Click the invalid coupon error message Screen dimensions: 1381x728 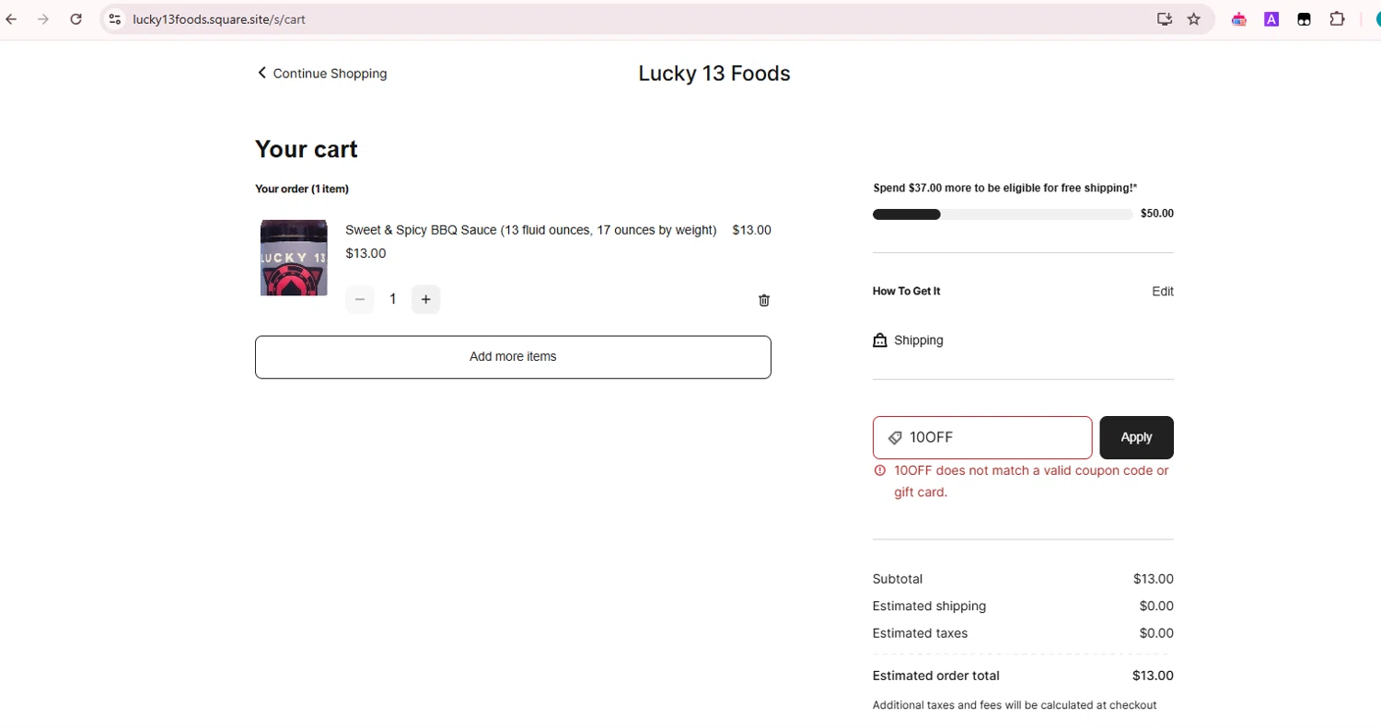coord(1031,481)
